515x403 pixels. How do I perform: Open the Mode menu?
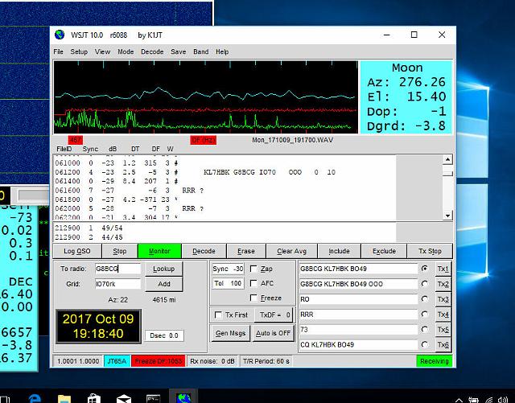pos(126,51)
